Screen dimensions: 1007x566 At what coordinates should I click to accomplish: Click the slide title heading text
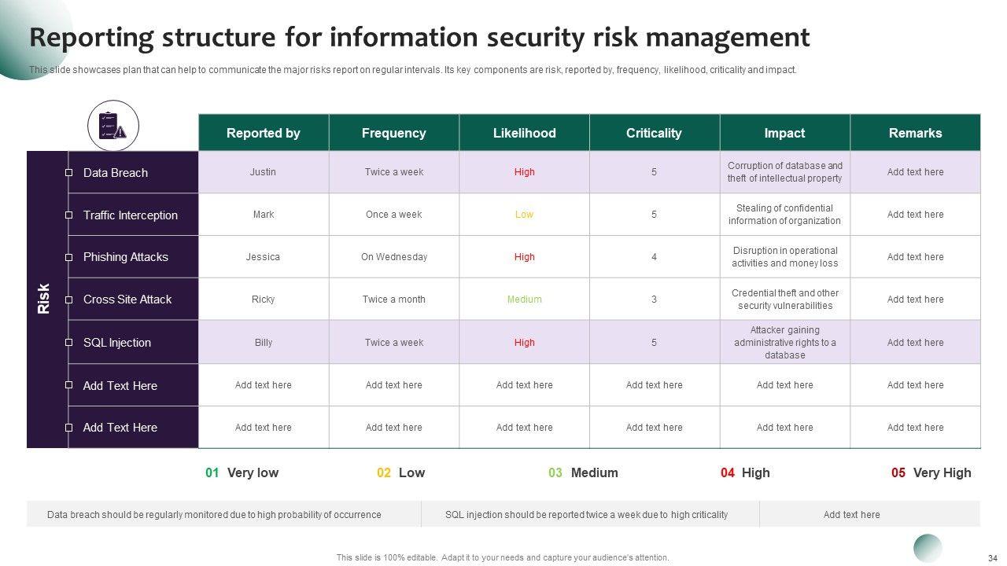point(419,37)
